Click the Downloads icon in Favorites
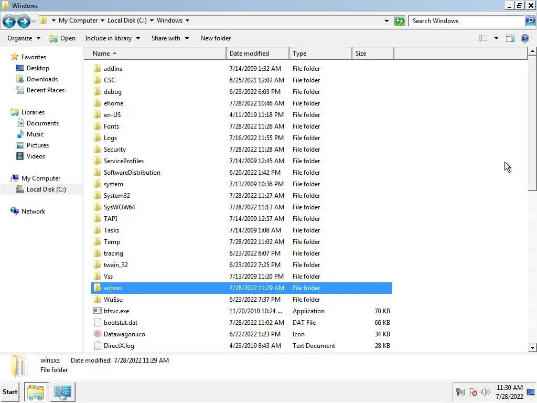The width and height of the screenshot is (537, 403). (x=20, y=79)
